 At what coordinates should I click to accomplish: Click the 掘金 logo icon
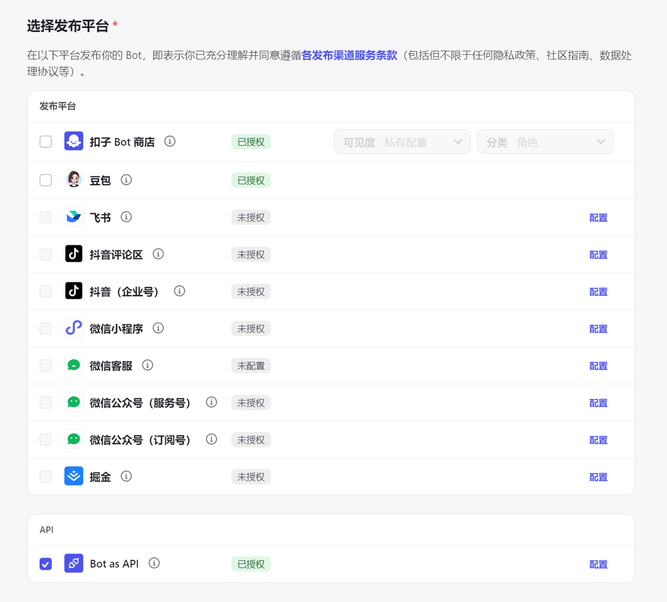tap(73, 476)
